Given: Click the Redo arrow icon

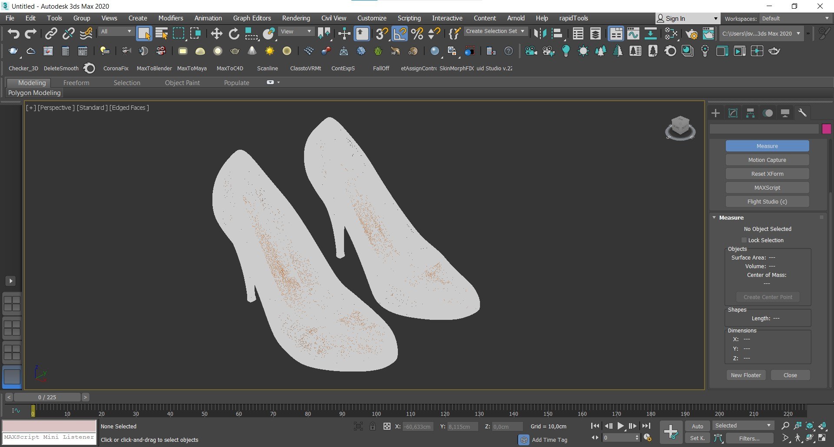Looking at the screenshot, I should (30, 33).
